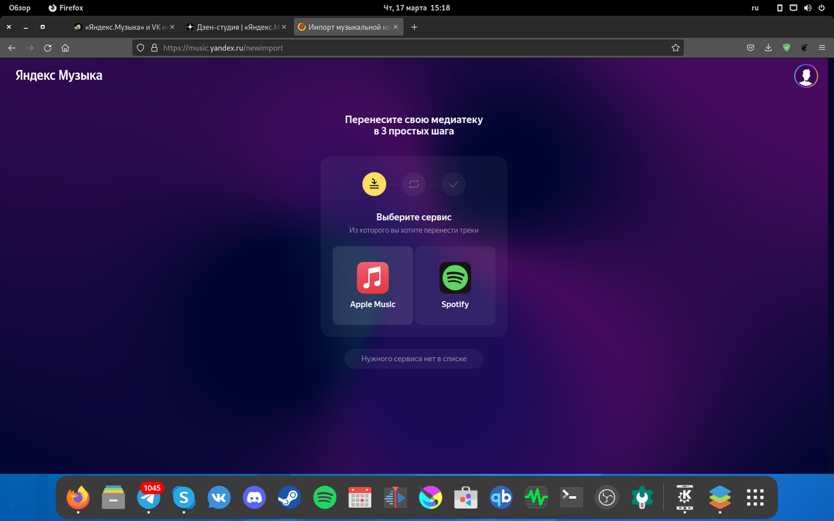Open VK messenger in dock
Viewport: 834px width, 521px height.
220,497
